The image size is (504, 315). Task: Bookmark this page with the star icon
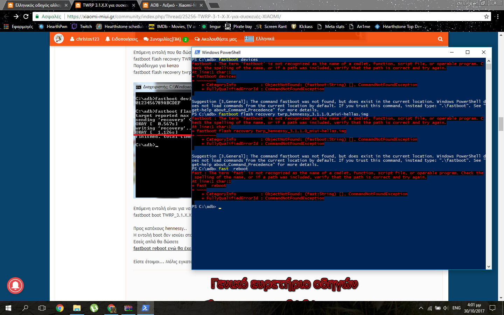(486, 16)
